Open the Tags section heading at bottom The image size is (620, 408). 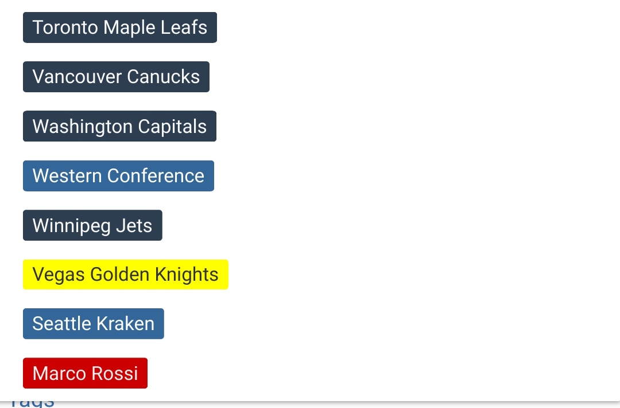click(33, 403)
